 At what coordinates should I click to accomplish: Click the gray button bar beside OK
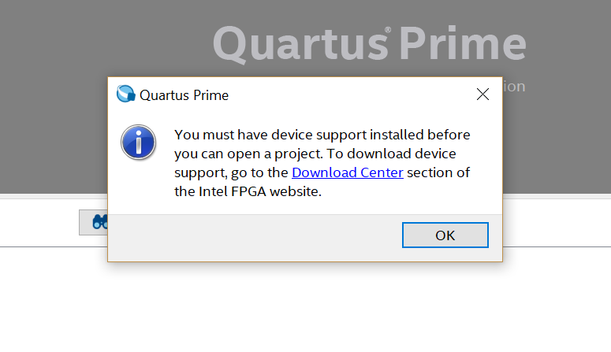click(x=252, y=235)
